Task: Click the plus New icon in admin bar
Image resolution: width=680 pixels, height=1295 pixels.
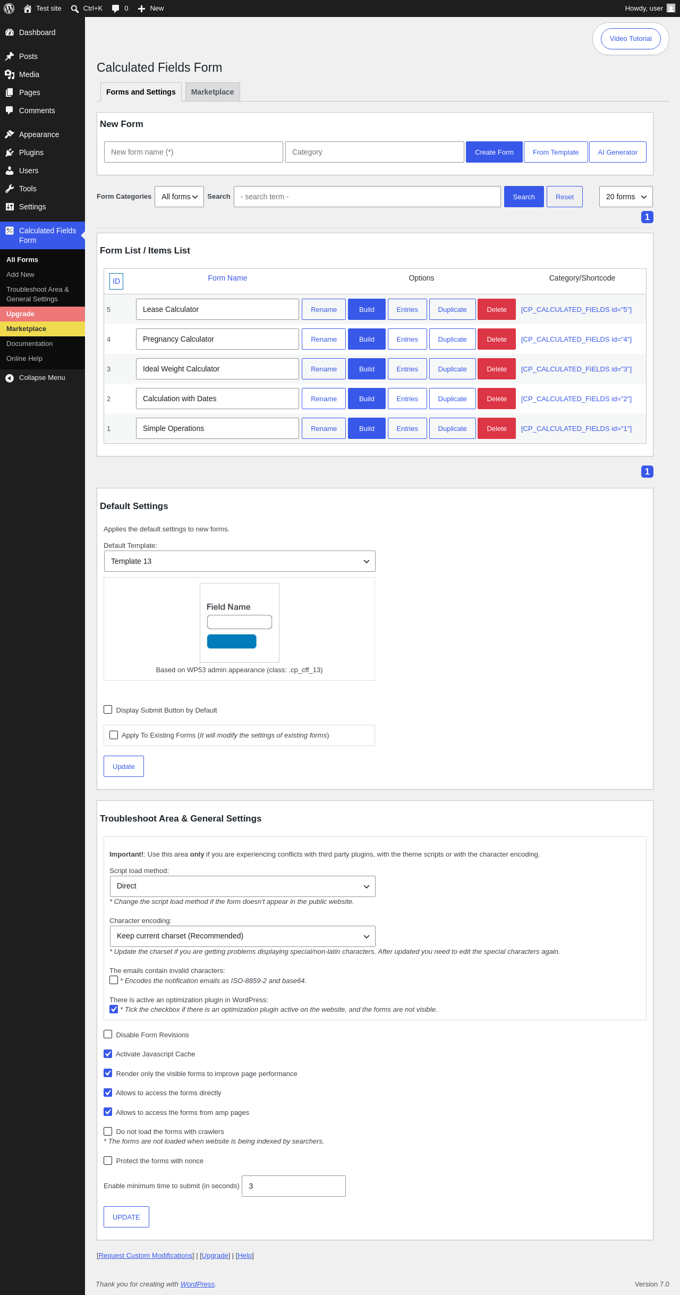Action: [141, 9]
